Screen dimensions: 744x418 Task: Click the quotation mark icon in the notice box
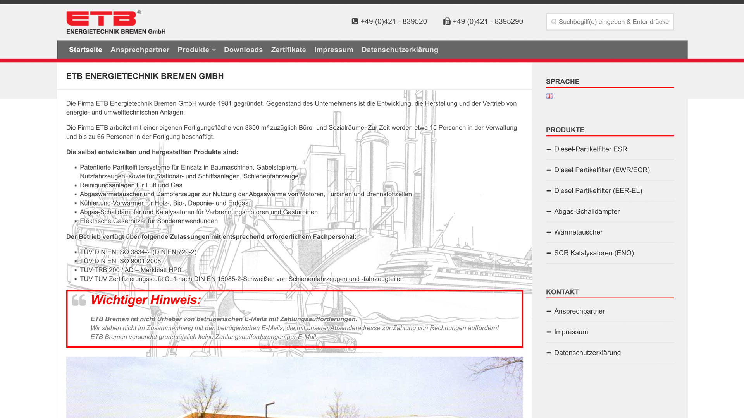click(x=79, y=300)
